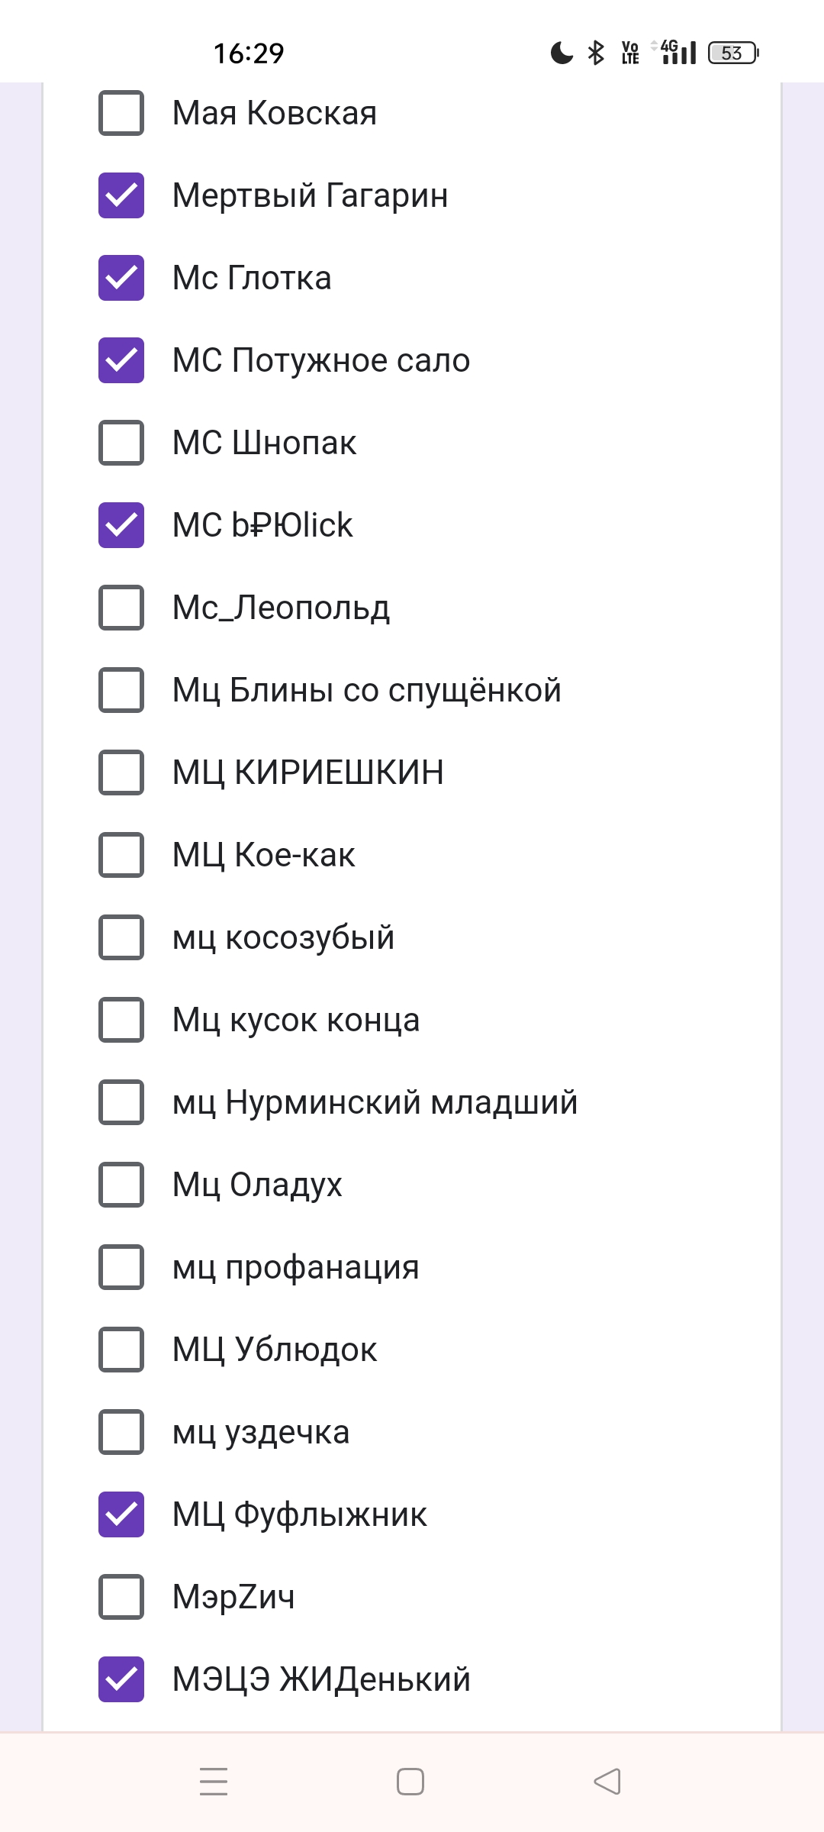Tap the Мц Блины со спущёнкой label

366,690
